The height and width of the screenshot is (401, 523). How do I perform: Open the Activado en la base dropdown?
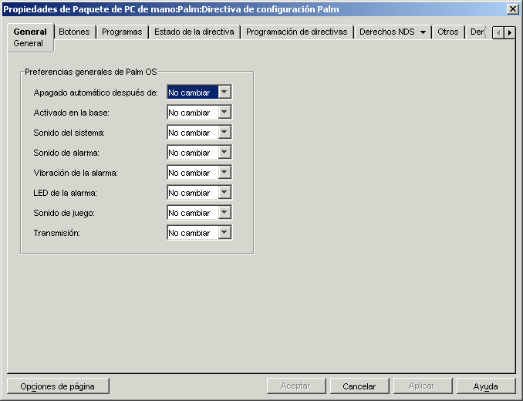tap(224, 113)
